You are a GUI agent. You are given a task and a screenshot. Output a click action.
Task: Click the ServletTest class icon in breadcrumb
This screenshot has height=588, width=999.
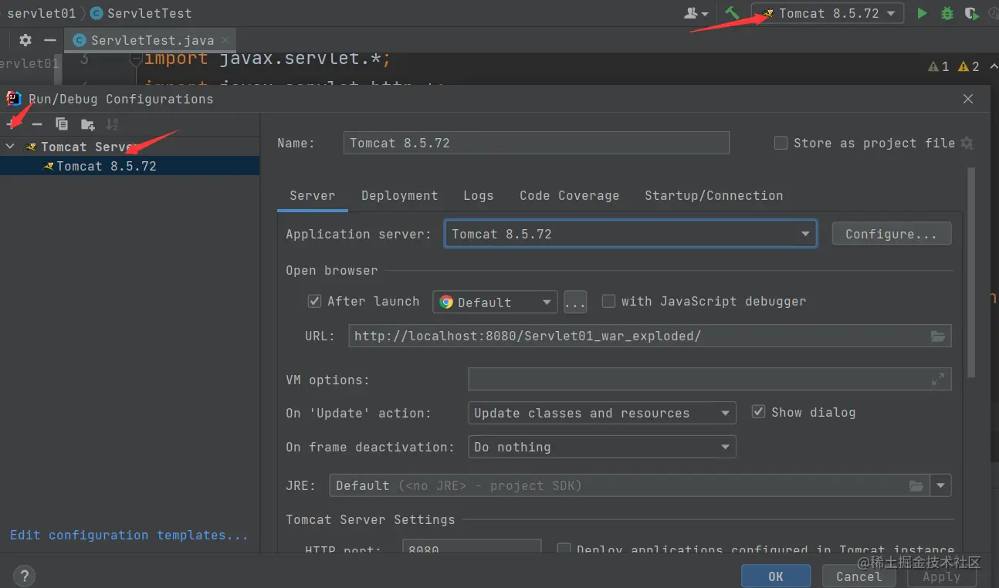coord(96,13)
